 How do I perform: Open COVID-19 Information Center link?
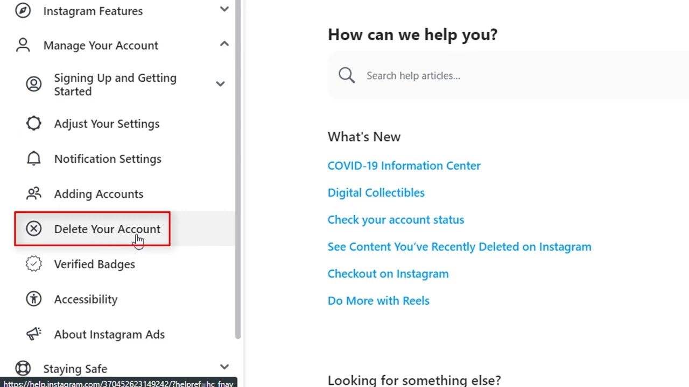[404, 166]
